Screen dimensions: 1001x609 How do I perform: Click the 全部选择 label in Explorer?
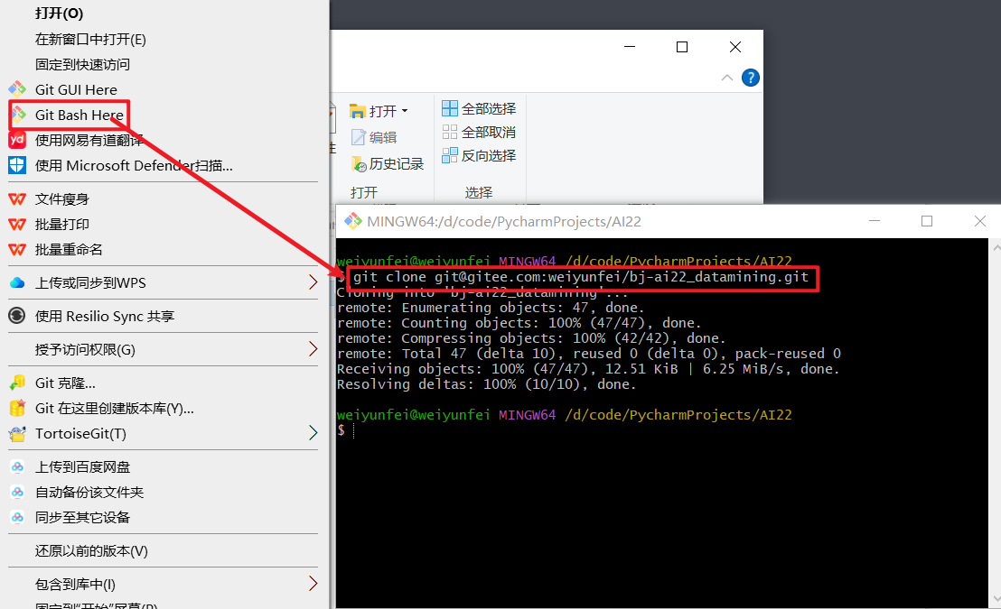point(489,108)
